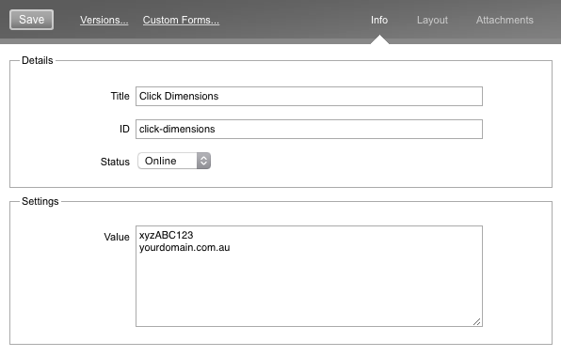The image size is (561, 357).
Task: Switch to the Info tab
Action: (x=379, y=20)
